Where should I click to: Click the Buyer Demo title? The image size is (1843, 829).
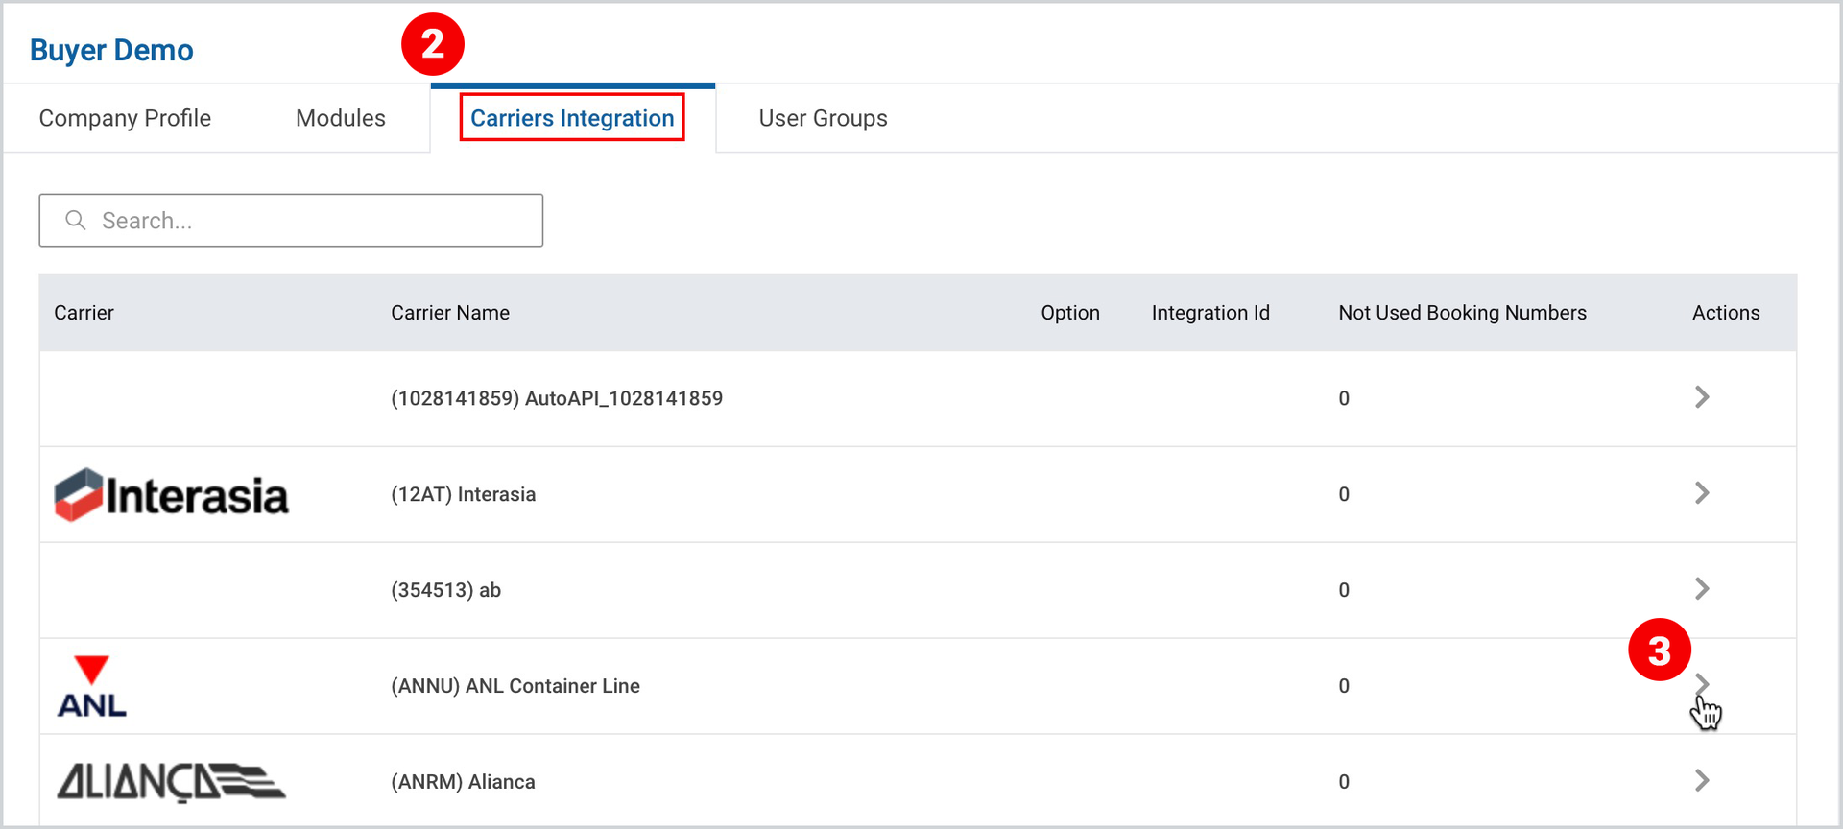(111, 50)
